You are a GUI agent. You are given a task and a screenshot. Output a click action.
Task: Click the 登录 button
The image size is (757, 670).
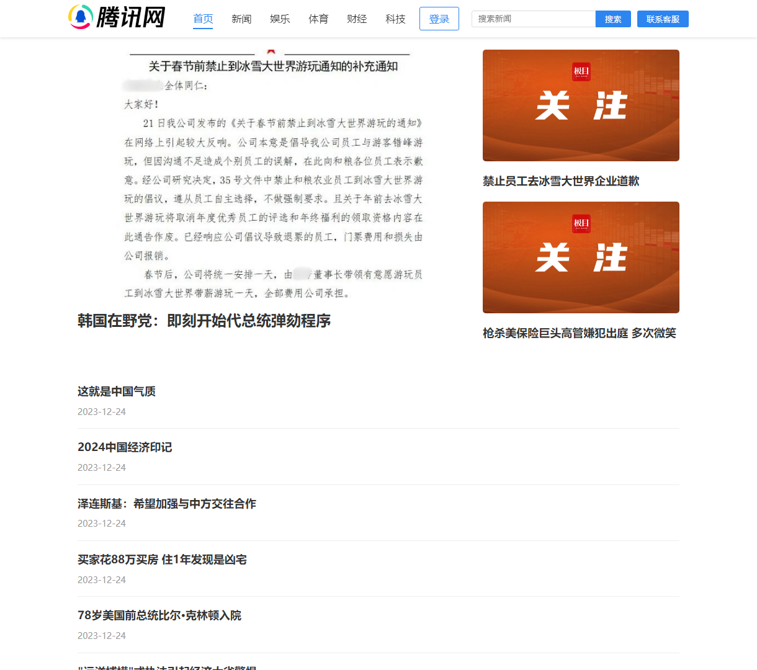click(x=439, y=19)
